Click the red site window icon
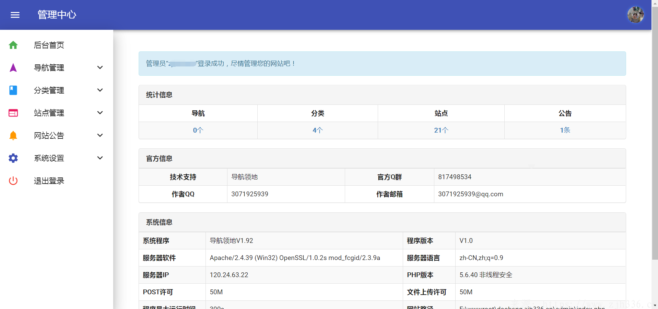658x309 pixels. (x=13, y=113)
